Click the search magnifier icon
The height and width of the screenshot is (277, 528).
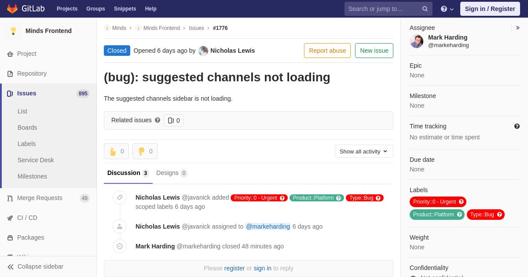pos(425,9)
